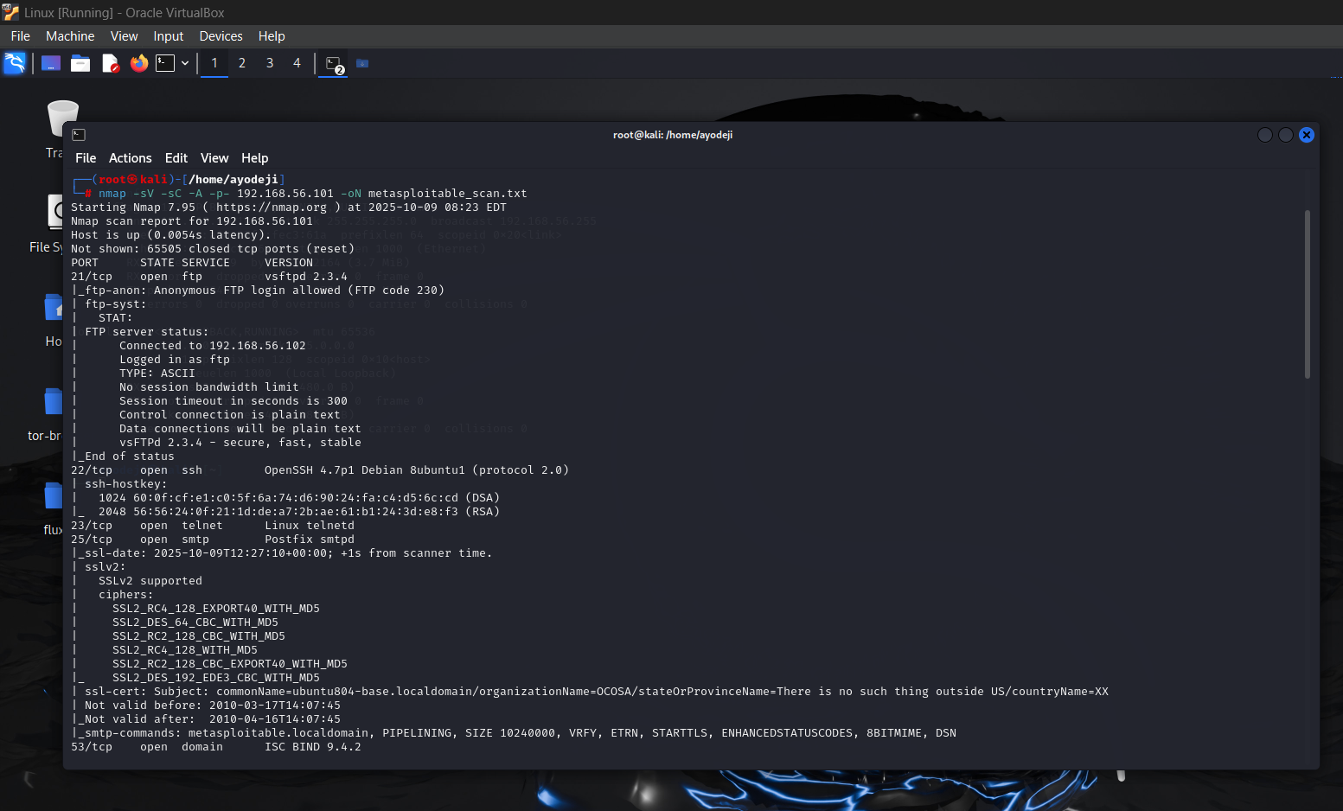Click 'Session timeout in seconds is 300'

(x=233, y=401)
